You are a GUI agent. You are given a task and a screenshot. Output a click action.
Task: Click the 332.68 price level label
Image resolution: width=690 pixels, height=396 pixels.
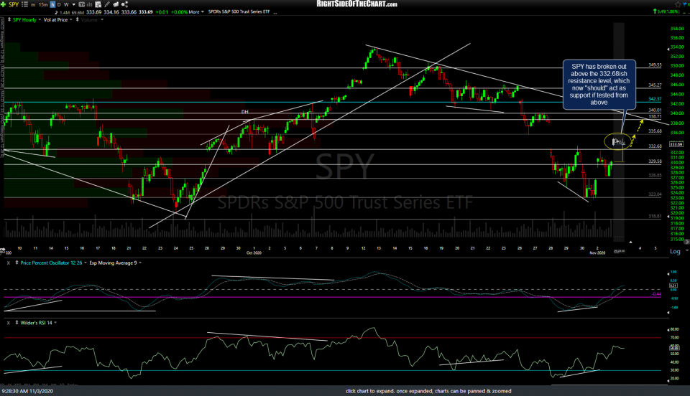655,146
